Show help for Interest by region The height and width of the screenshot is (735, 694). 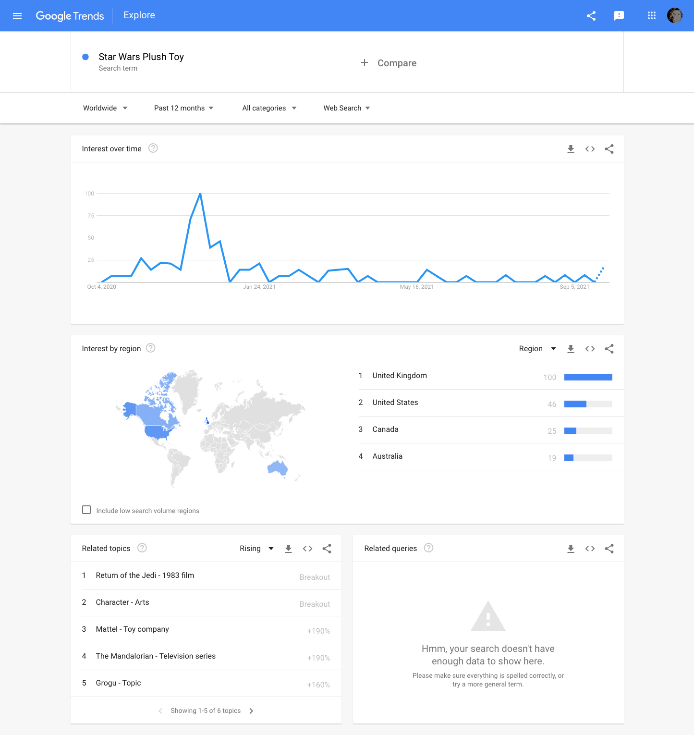point(151,348)
